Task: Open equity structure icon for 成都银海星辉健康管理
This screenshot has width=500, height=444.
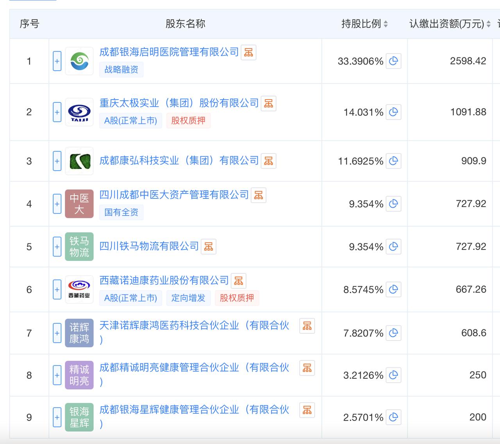Action: (307, 410)
